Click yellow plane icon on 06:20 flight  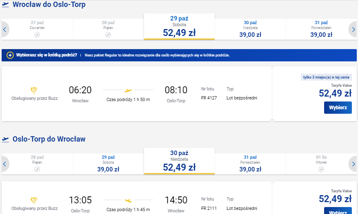click(x=128, y=90)
